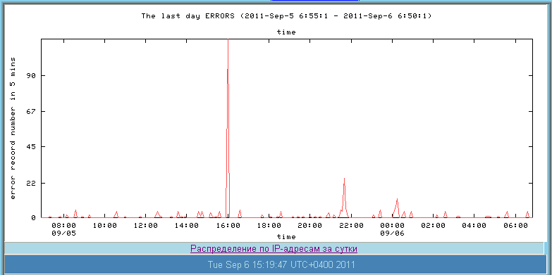
Task: Click the x-axis label 16:00
Action: coord(228,226)
